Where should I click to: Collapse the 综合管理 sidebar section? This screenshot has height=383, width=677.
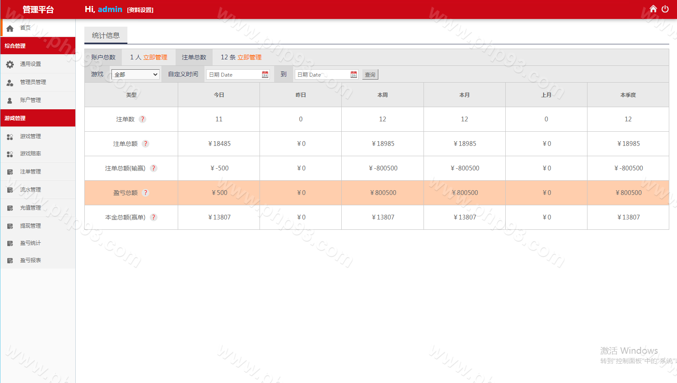[x=38, y=46]
